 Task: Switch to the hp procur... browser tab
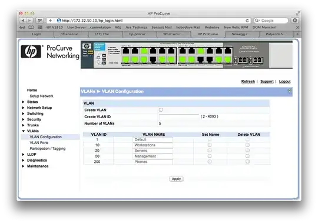coord(140,34)
